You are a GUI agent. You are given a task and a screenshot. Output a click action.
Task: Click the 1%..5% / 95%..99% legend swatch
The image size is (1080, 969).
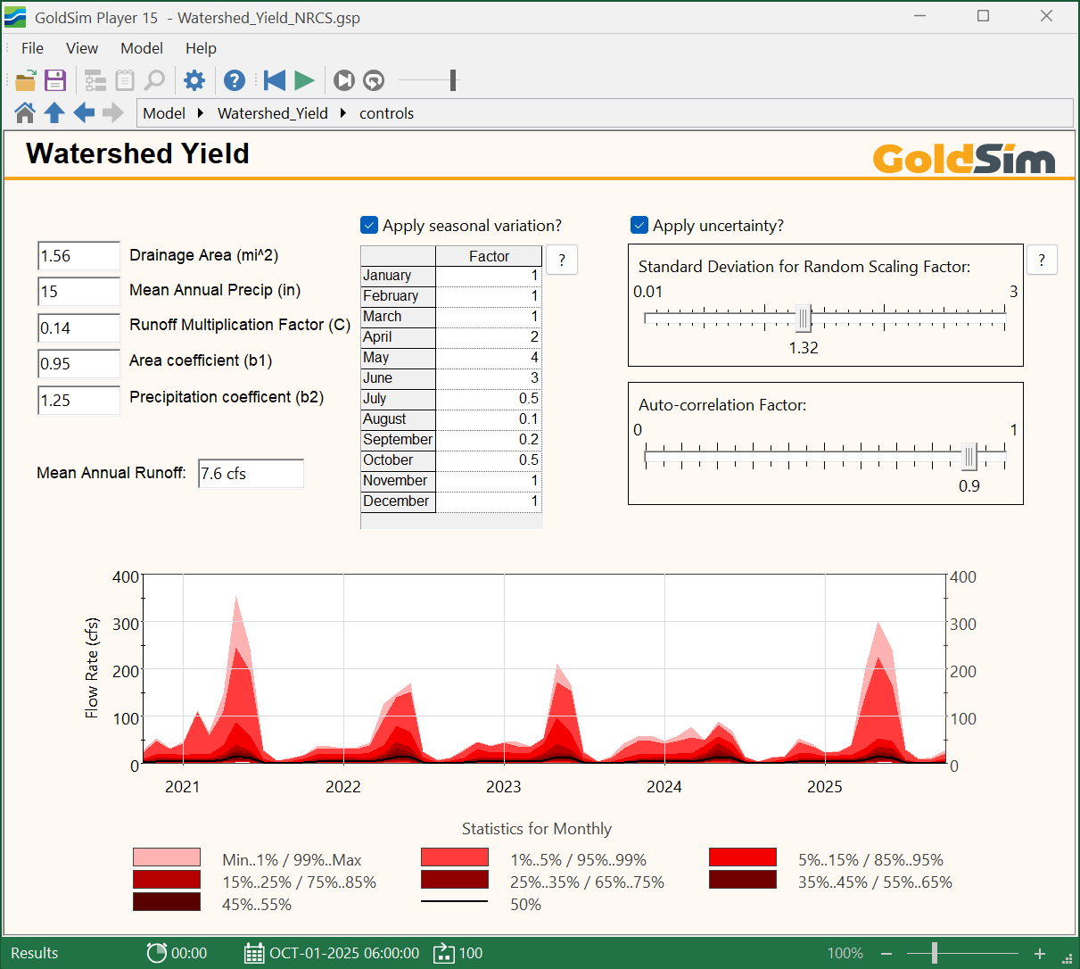pyautogui.click(x=455, y=857)
